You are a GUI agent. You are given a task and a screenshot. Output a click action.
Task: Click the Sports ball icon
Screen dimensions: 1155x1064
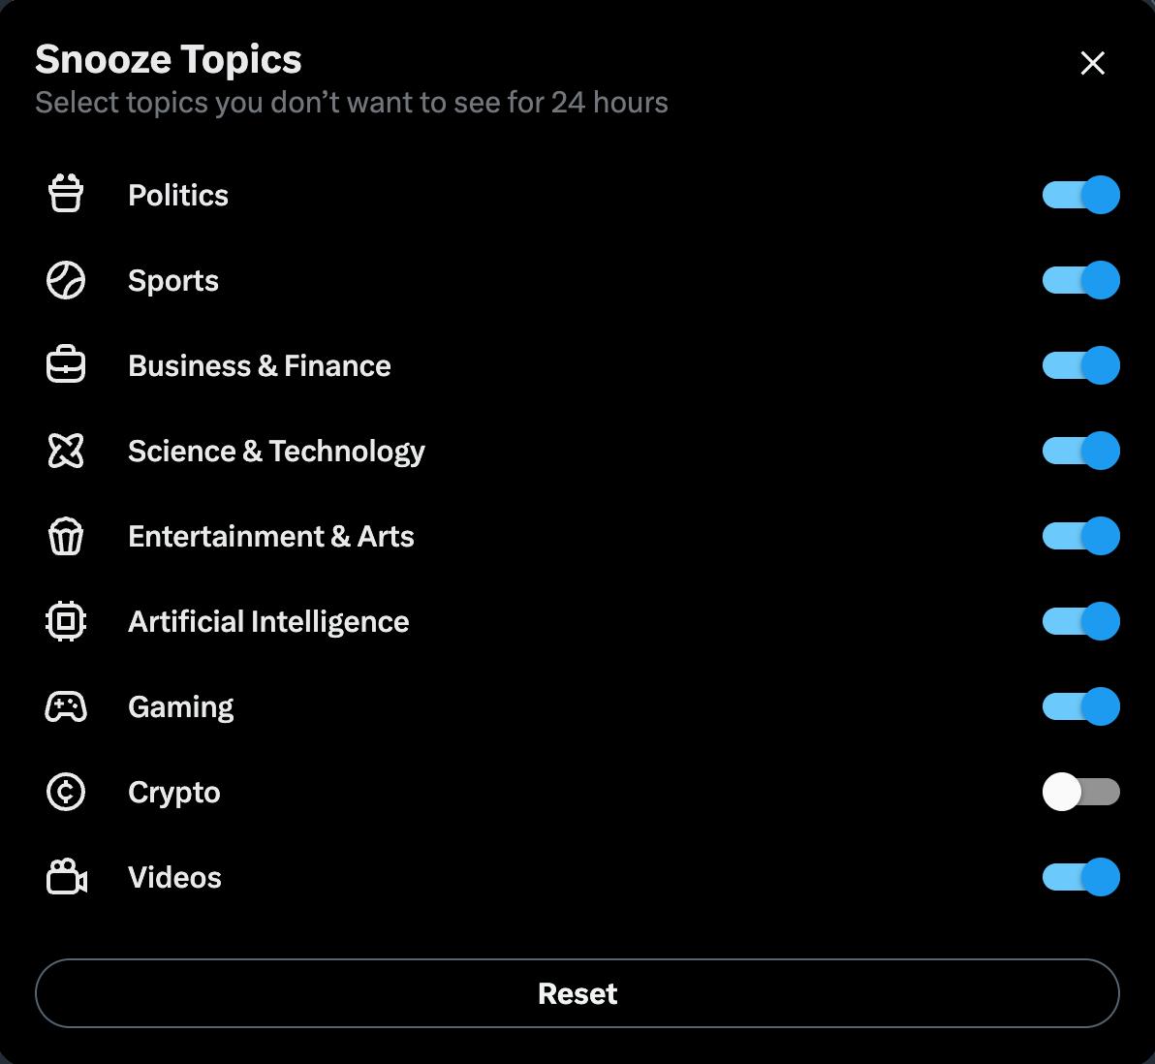tap(66, 280)
